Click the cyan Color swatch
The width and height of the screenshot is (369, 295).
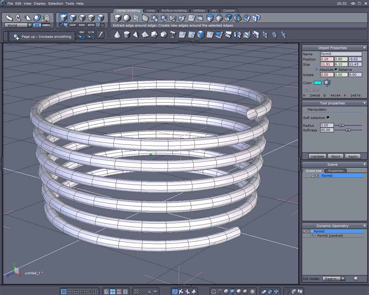[317, 82]
